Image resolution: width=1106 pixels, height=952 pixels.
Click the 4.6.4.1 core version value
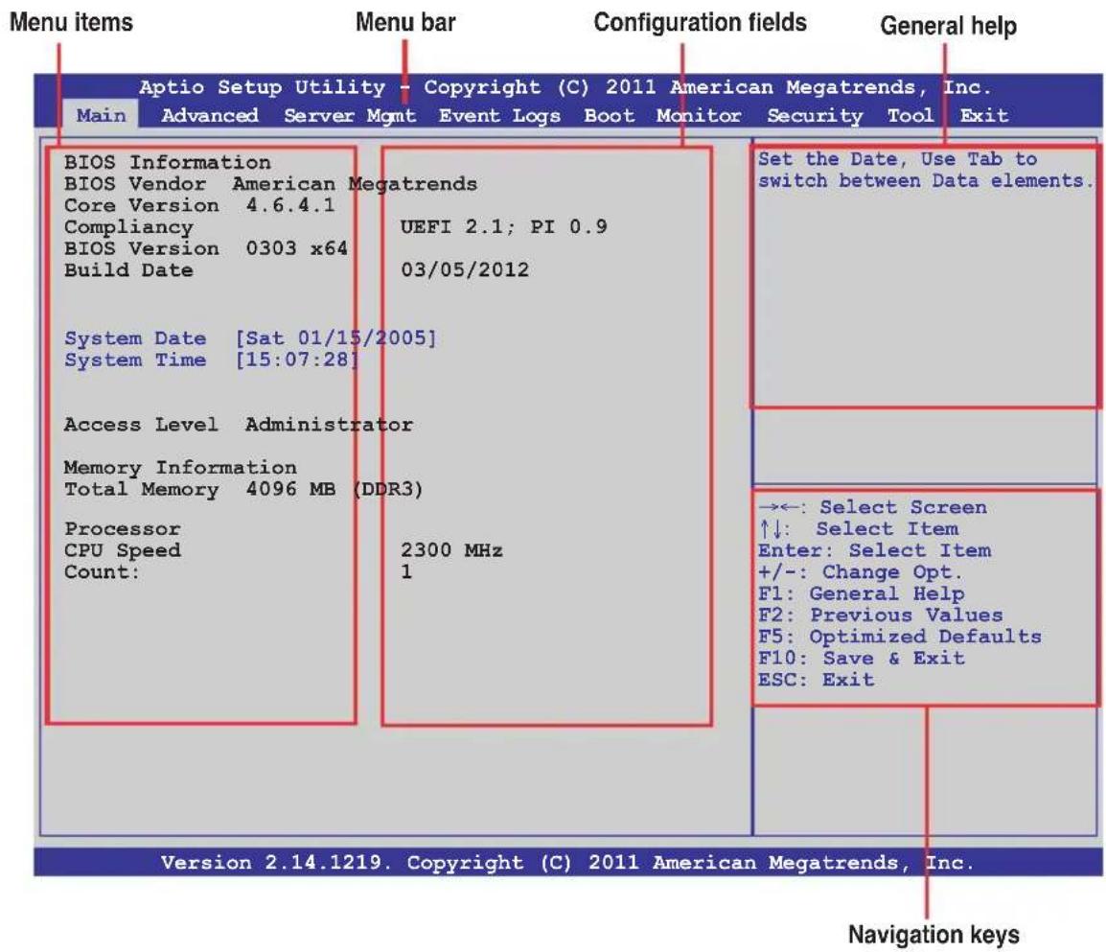point(290,205)
